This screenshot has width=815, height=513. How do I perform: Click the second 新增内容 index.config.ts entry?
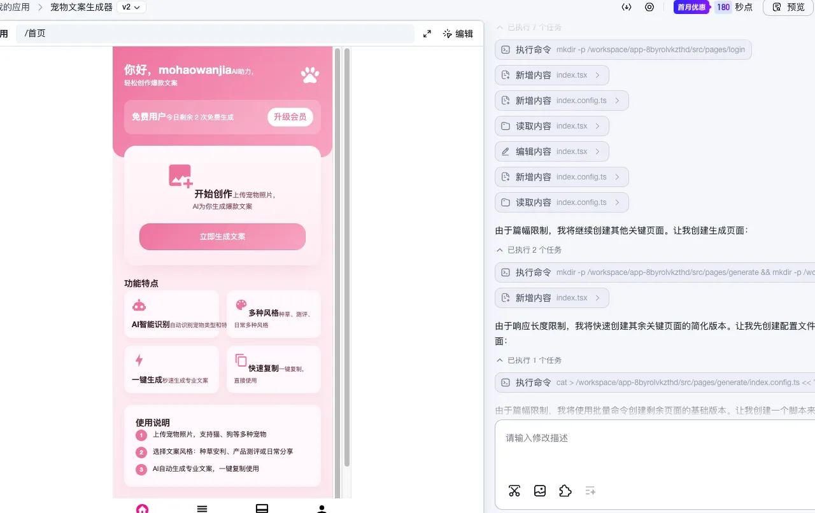(562, 177)
